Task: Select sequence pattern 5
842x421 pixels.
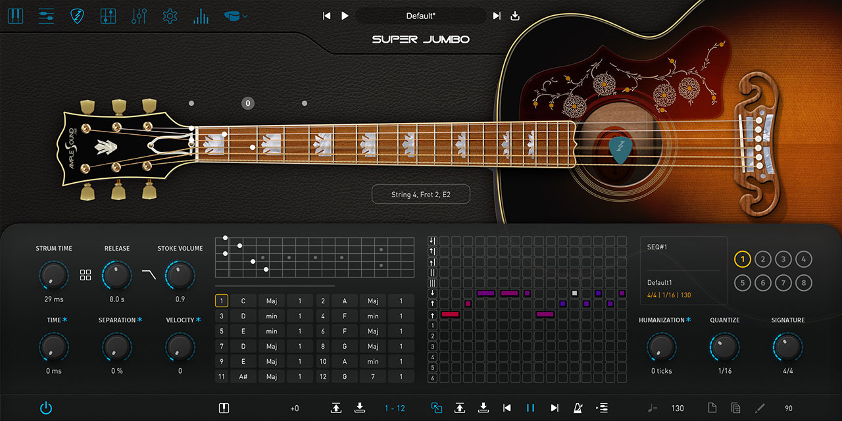Action: pos(742,284)
